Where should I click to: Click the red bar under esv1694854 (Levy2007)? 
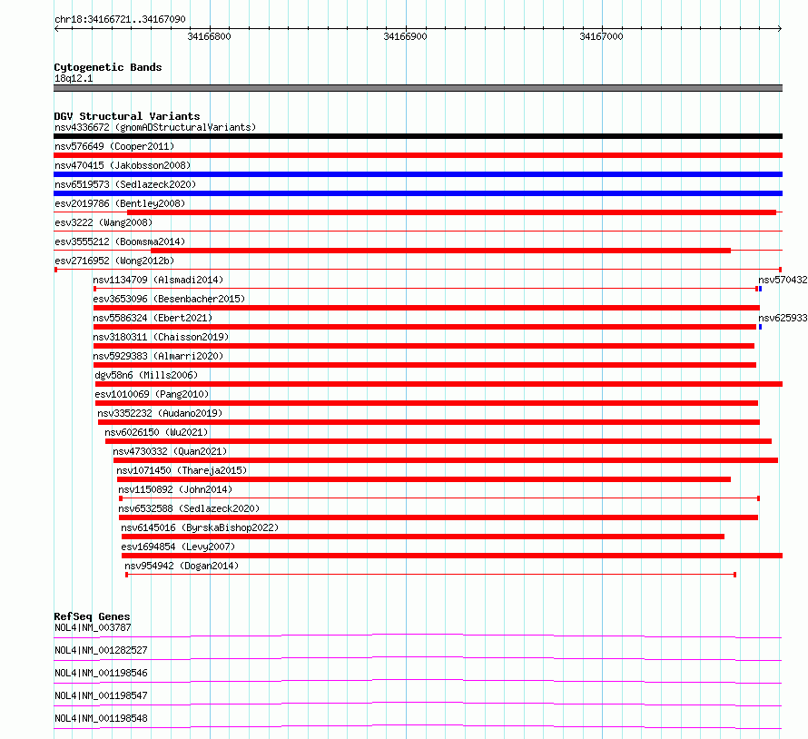452,556
